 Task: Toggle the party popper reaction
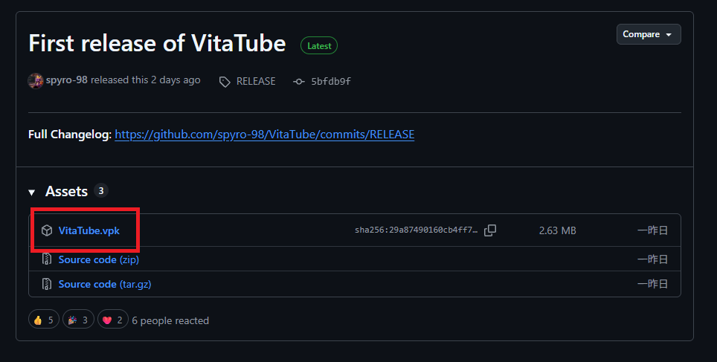pyautogui.click(x=78, y=320)
